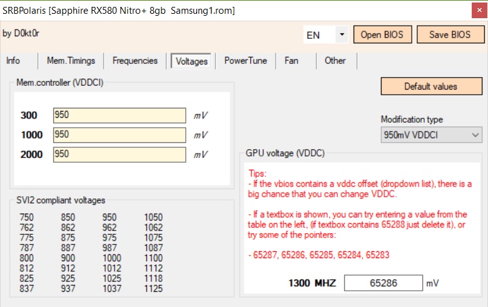Select SVI2 voltage value 862
This screenshot has height=307, width=488.
click(x=68, y=227)
